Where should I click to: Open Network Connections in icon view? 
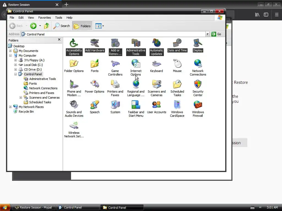(198, 68)
